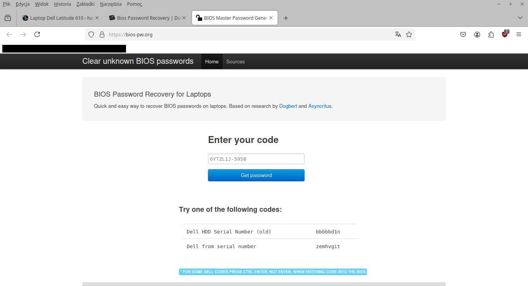Open the Edycja menu

click(23, 4)
